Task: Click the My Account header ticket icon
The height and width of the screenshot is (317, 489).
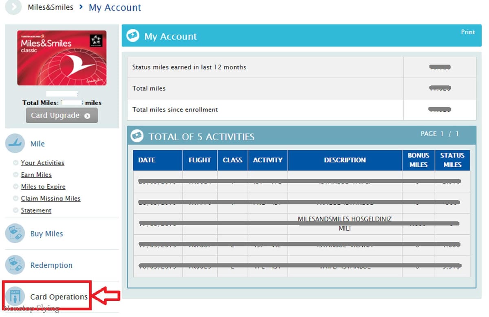Action: click(133, 36)
